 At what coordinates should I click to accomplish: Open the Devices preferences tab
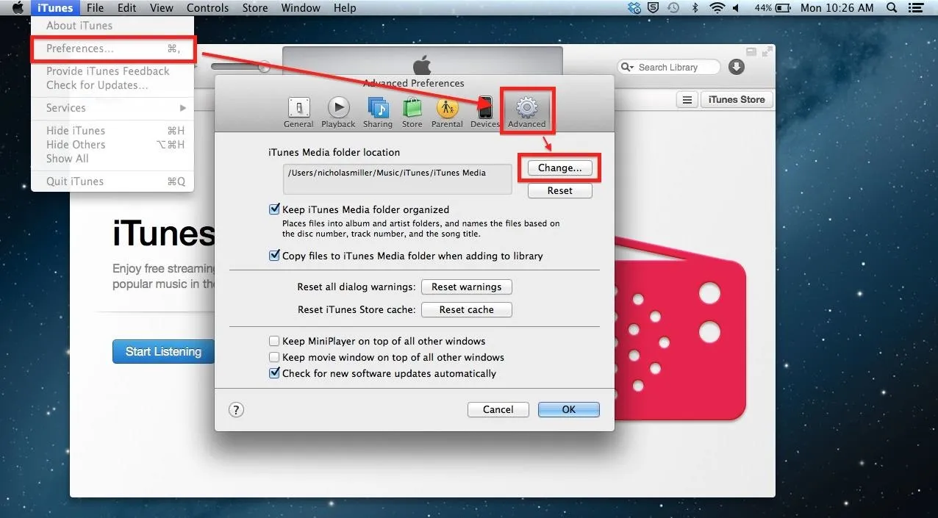click(485, 112)
